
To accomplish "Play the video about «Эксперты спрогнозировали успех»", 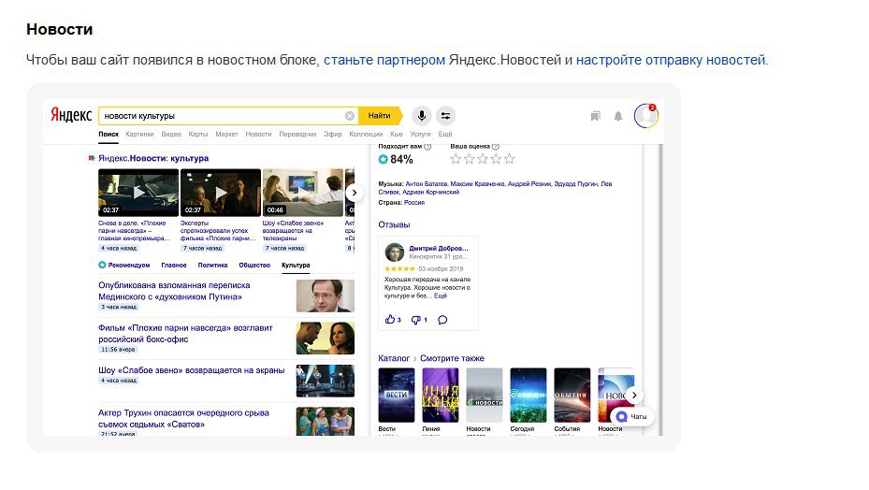I will point(221,193).
